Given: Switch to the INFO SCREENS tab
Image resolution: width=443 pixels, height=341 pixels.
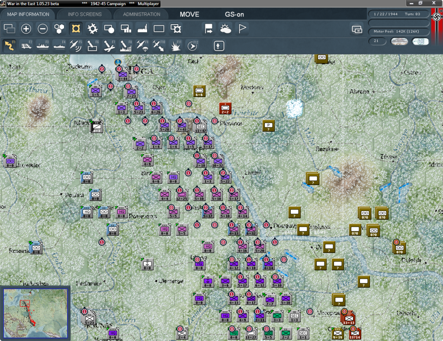Looking at the screenshot, I should pos(84,14).
